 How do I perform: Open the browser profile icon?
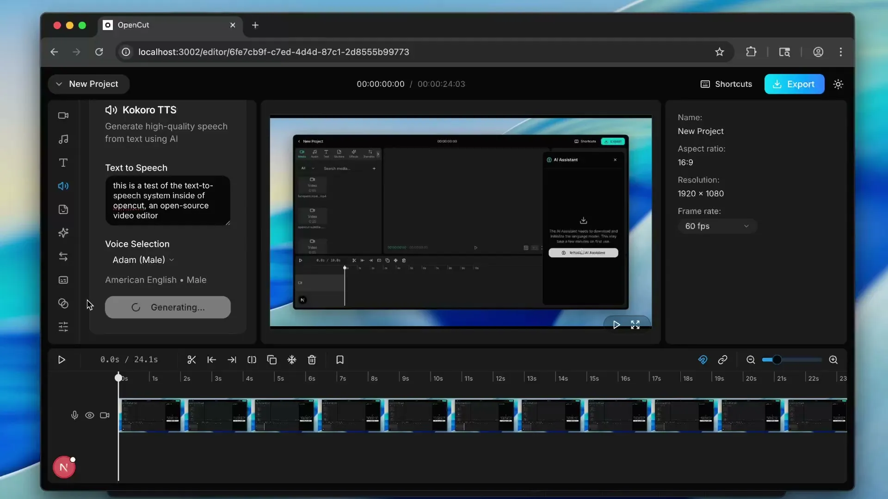[x=818, y=52]
